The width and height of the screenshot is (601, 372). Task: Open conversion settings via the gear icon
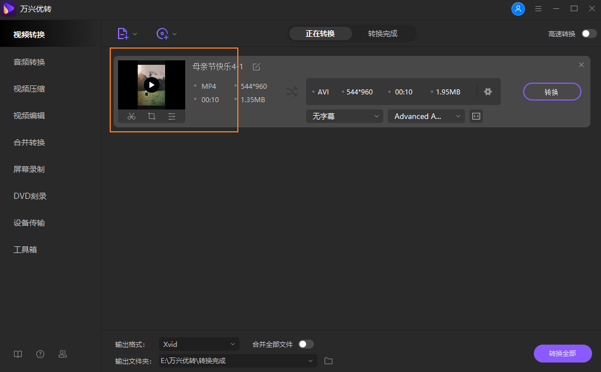tap(487, 92)
